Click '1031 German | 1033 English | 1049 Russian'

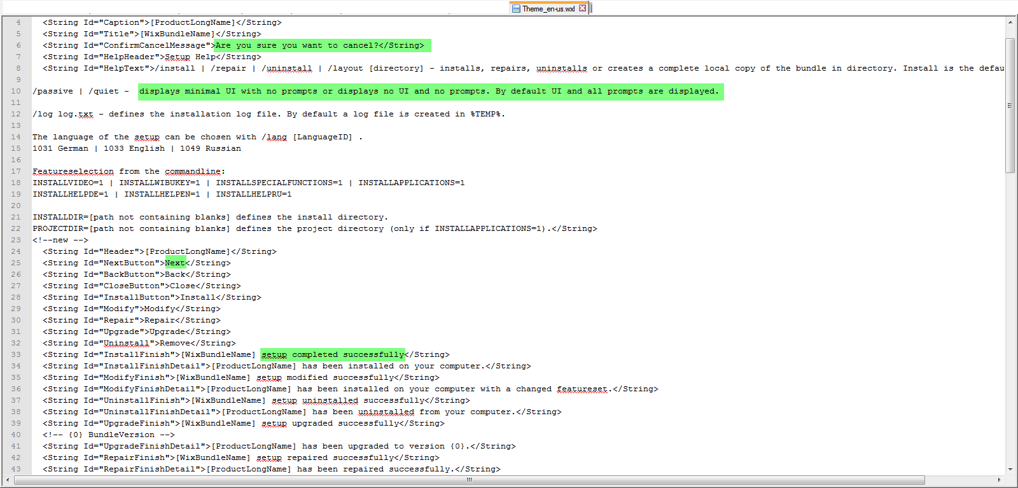(x=137, y=148)
